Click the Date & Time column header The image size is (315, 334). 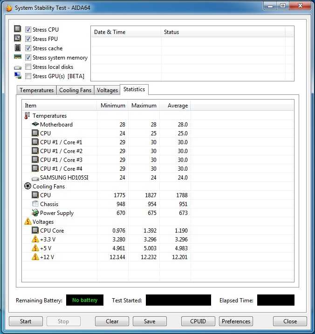pos(126,32)
